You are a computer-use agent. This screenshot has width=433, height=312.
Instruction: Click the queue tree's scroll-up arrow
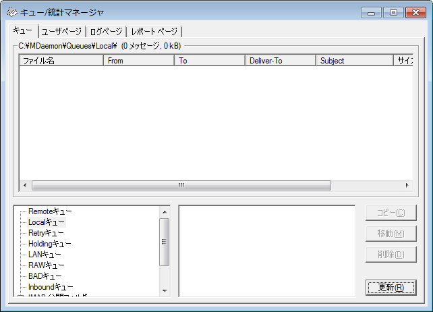[165, 211]
